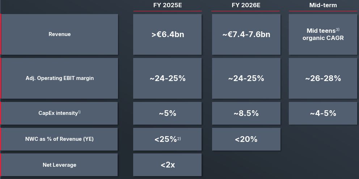Select the ~€7.4-7.6bn revenue cell
This screenshot has height=179, width=359.
click(x=246, y=35)
